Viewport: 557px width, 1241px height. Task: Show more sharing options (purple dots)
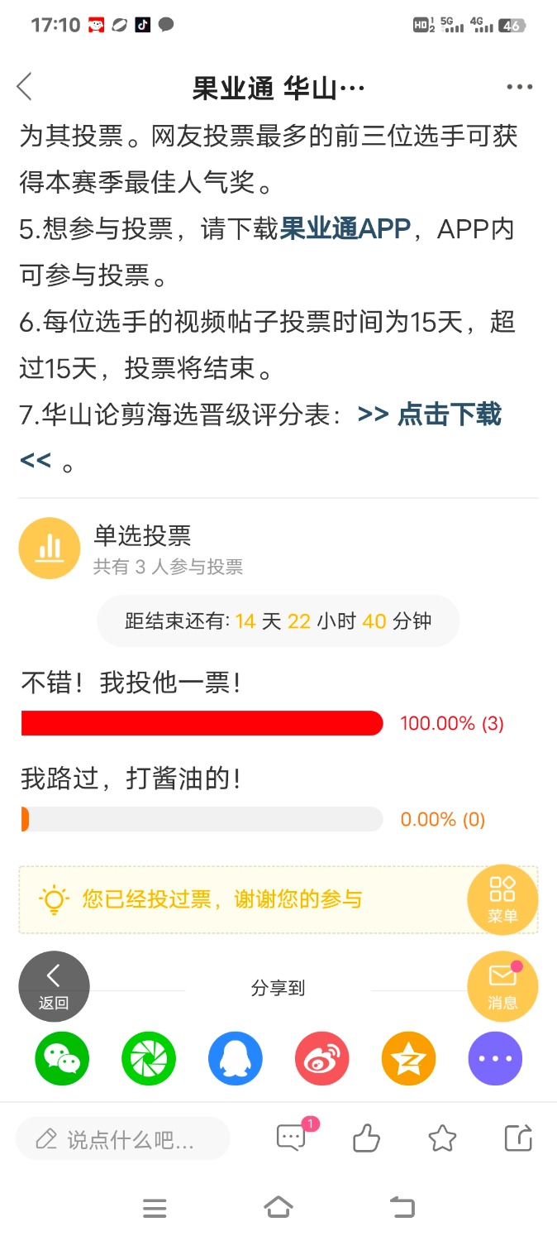click(495, 1058)
